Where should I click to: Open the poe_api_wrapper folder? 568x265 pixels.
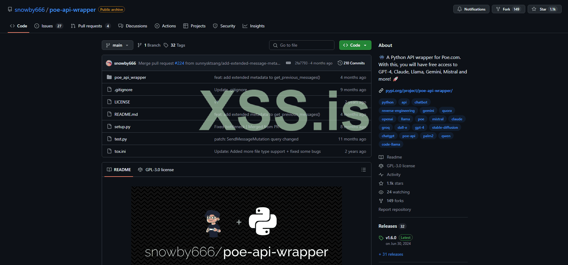(130, 77)
